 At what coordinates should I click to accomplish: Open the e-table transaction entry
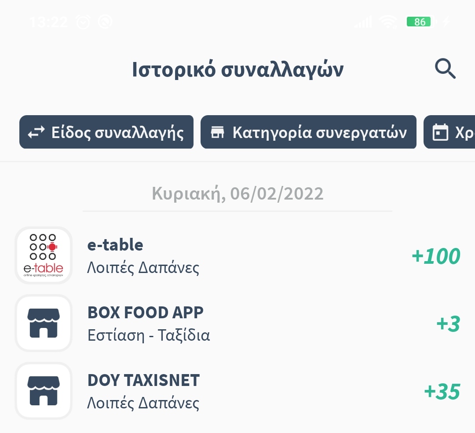click(x=237, y=255)
